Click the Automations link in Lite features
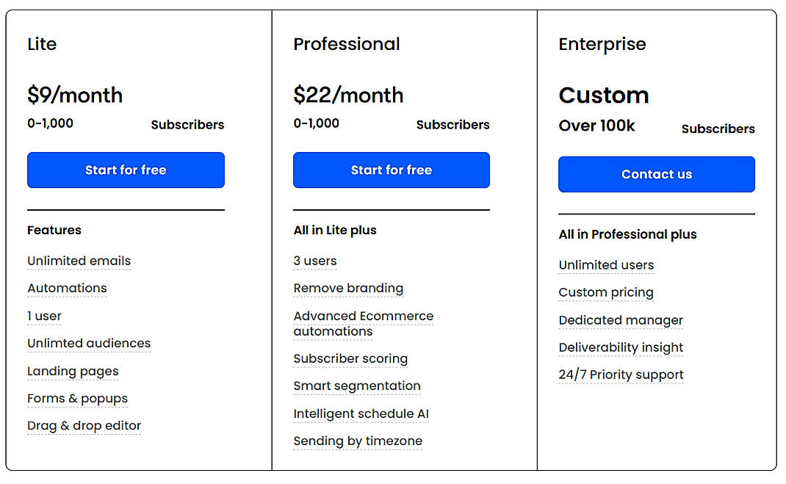 pyautogui.click(x=67, y=288)
